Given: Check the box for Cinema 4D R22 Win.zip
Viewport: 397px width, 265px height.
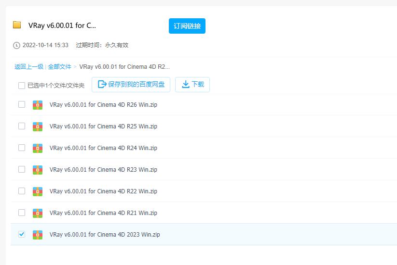Looking at the screenshot, I should [x=22, y=191].
